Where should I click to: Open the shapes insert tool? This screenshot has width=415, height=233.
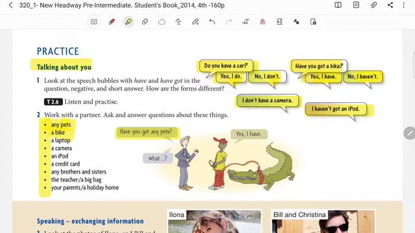pyautogui.click(x=296, y=21)
